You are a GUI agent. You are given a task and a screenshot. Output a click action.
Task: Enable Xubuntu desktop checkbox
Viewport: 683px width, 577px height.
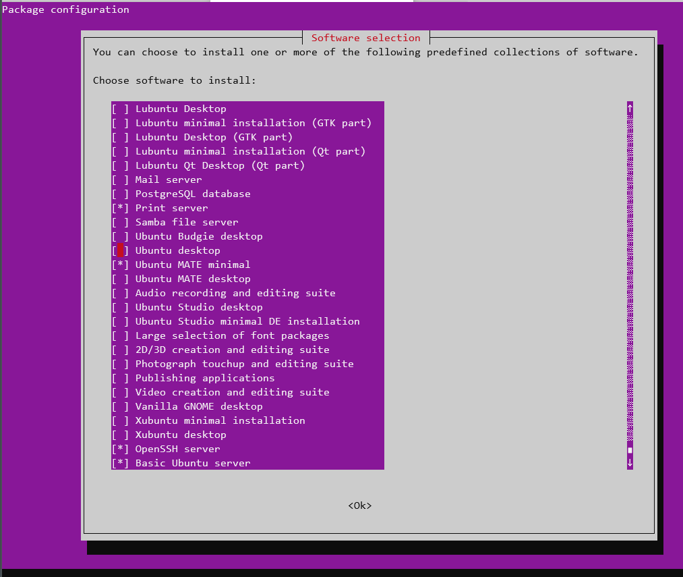120,435
